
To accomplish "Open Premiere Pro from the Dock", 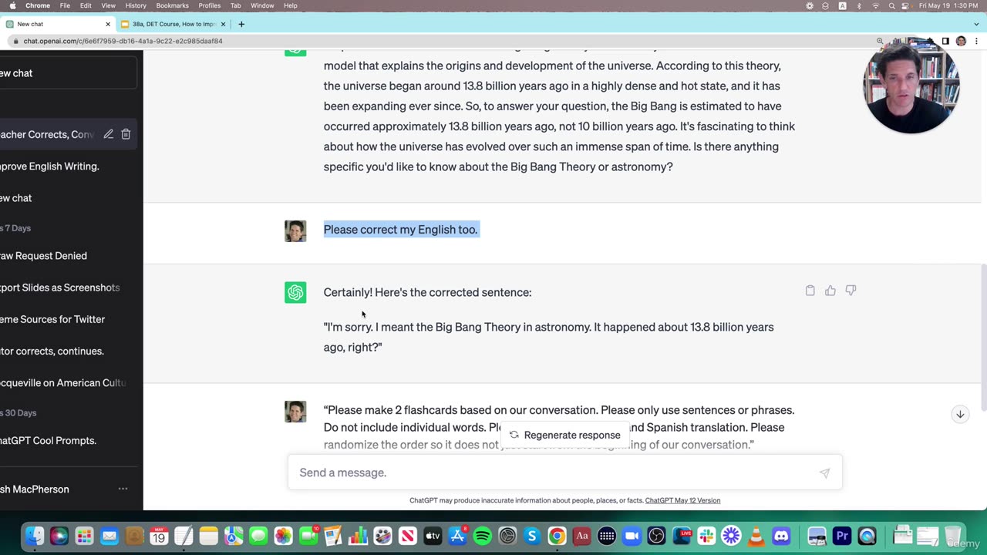I will pyautogui.click(x=842, y=535).
